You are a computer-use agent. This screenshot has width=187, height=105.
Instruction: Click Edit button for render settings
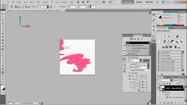coord(146,60)
